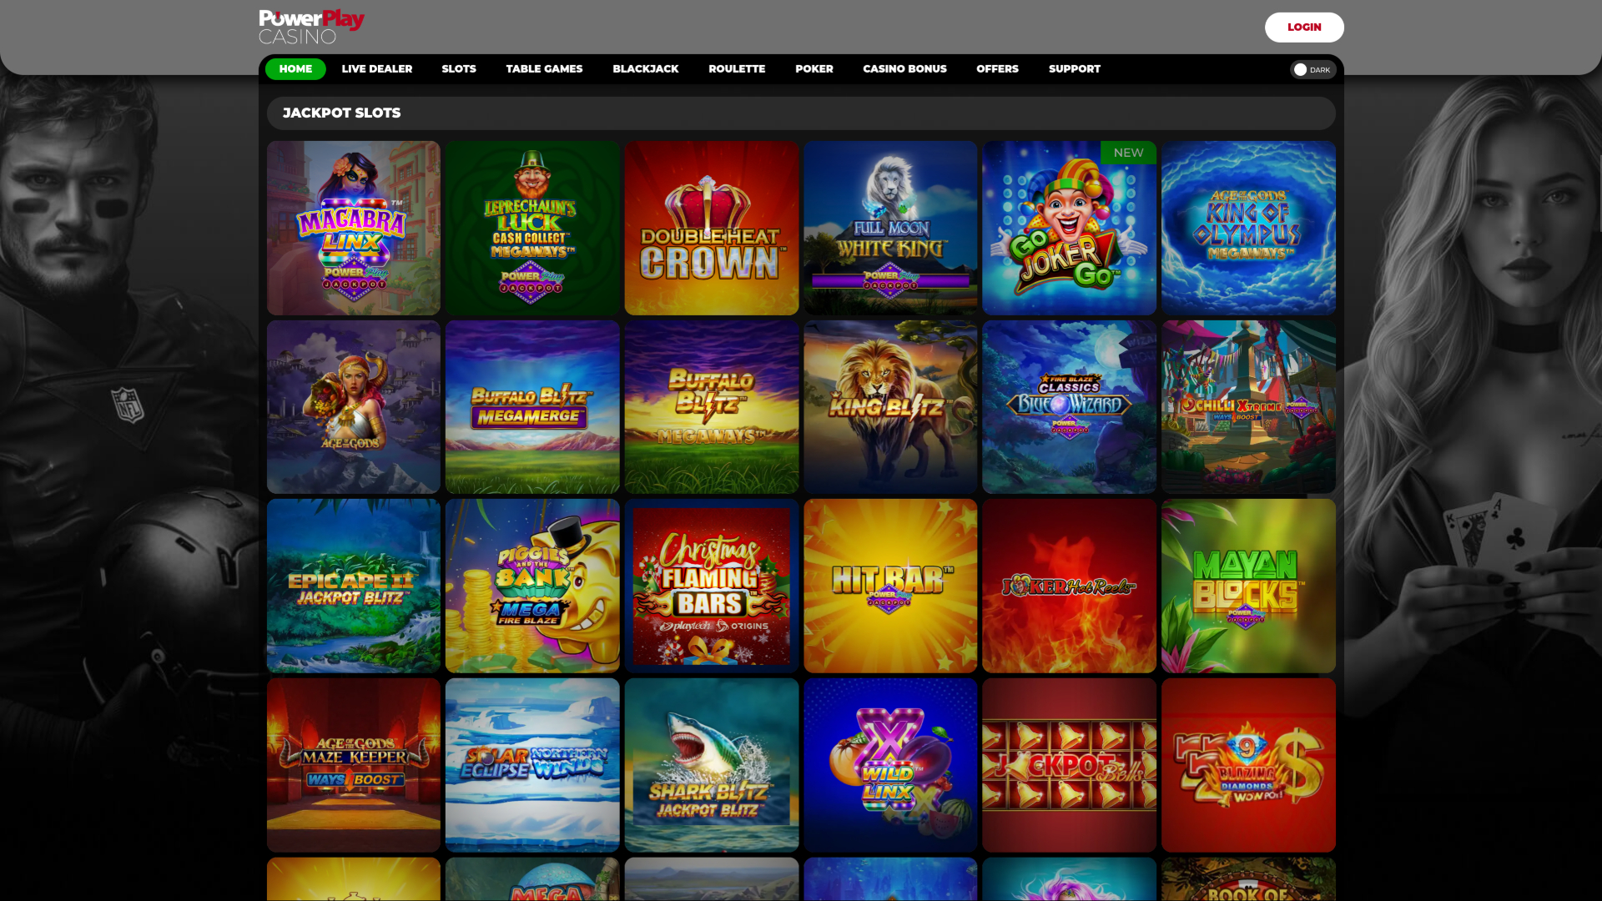This screenshot has height=901, width=1602.
Task: Toggle the DARK mode switch
Action: pos(1311,69)
